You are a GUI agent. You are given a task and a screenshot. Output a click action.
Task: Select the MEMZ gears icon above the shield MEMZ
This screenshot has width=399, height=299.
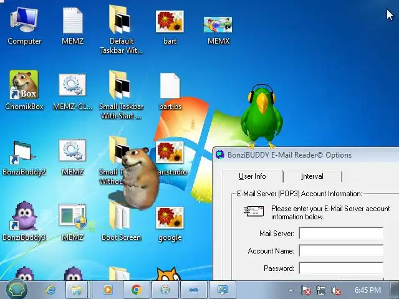72,157
